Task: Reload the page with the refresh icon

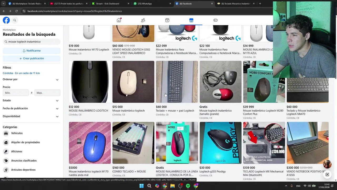Action: point(16,11)
